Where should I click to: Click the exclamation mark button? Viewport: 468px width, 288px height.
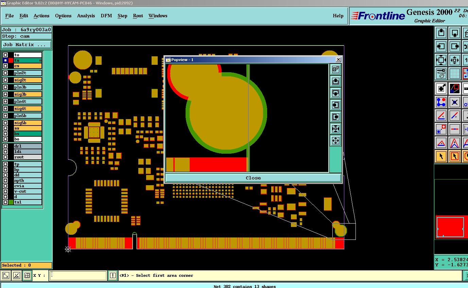113,275
